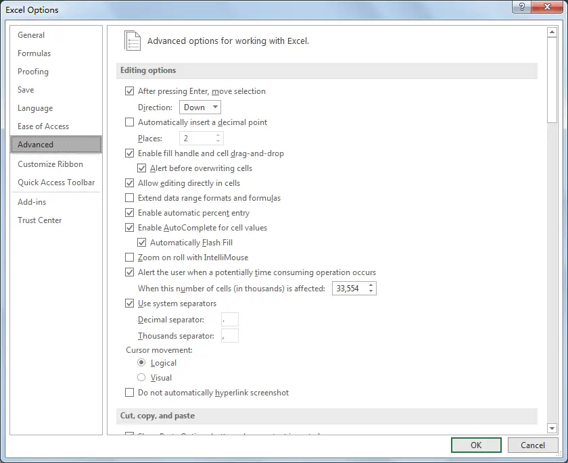This screenshot has width=568, height=463.
Task: Click the Help question mark button
Action: coord(521,7)
